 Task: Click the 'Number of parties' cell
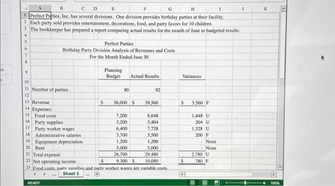pyautogui.click(x=50, y=90)
